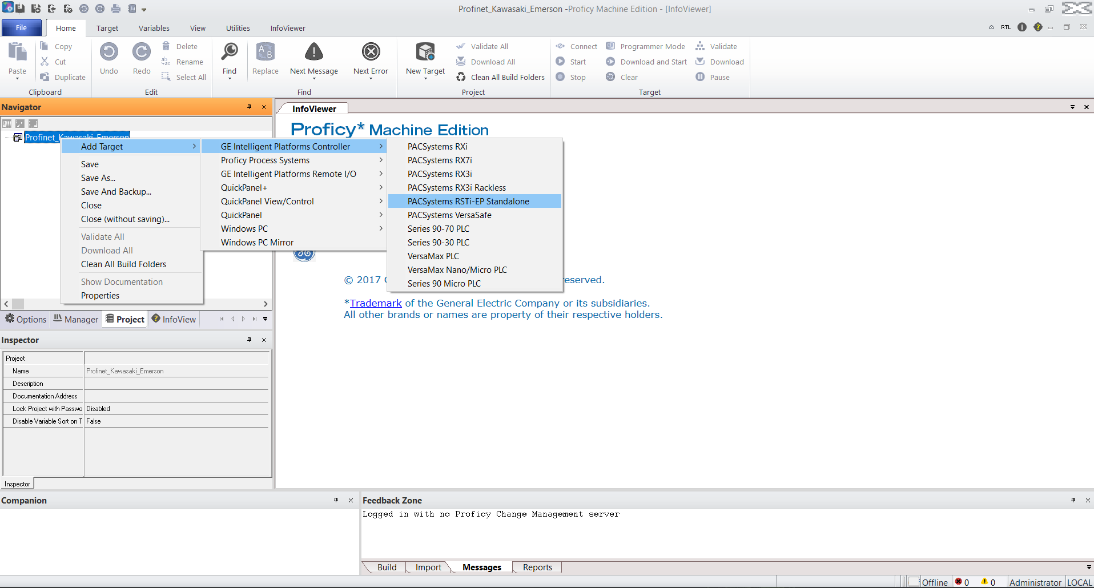
Task: Click the Start target icon
Action: pyautogui.click(x=560, y=62)
